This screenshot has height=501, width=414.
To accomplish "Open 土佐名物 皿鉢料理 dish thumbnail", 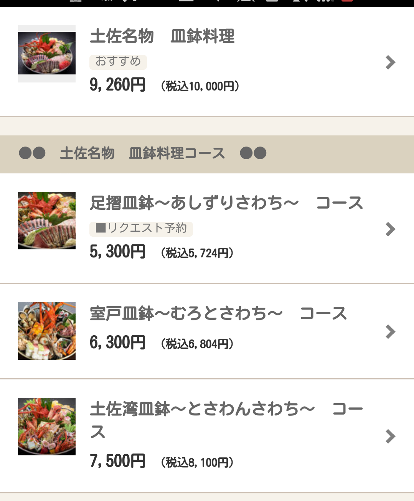I will point(47,53).
